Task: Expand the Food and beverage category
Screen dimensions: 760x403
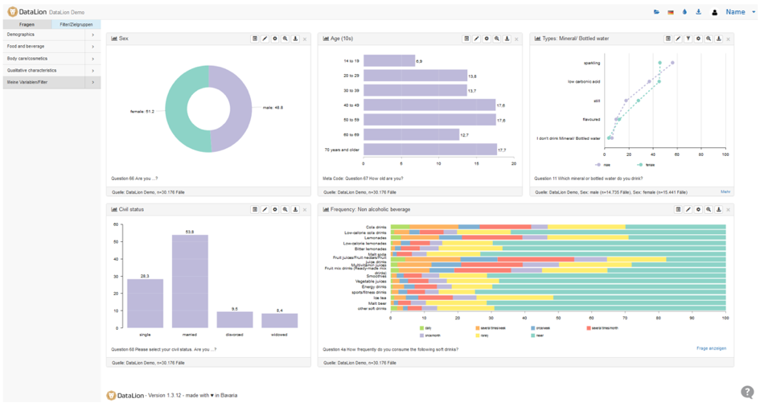Action: click(51, 47)
